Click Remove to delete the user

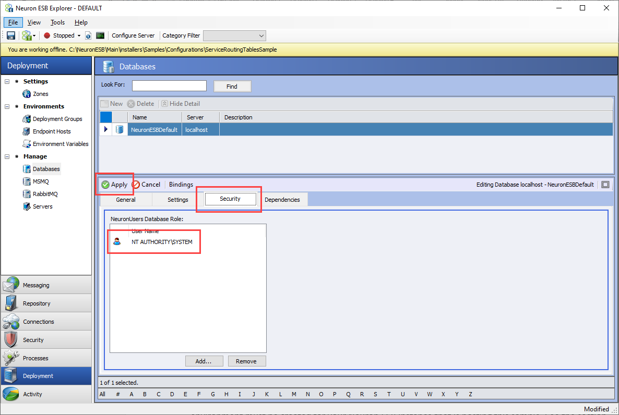246,361
